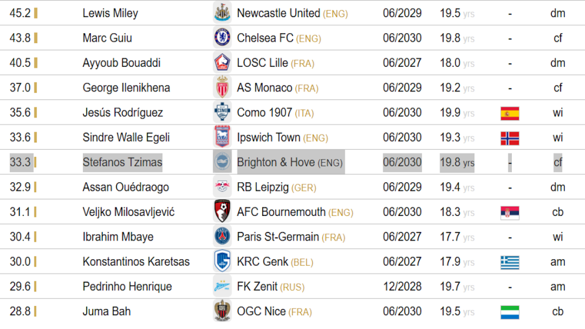This screenshot has width=585, height=329.
Task: Open Stefanos Tzimas player profile
Action: 122,163
